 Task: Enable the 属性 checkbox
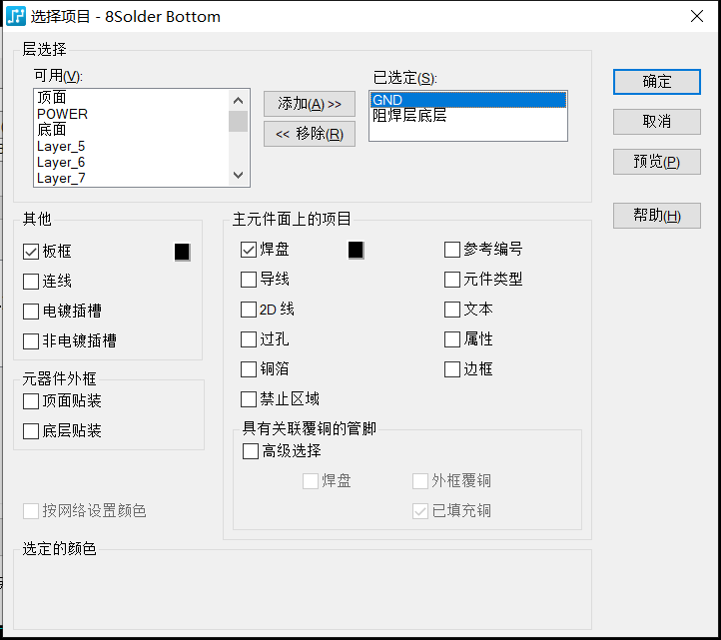[452, 339]
